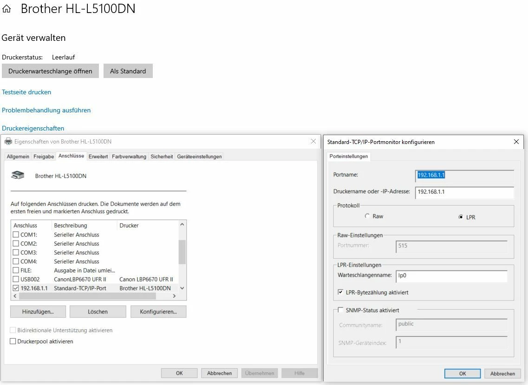Screen dimensions: 528x385
Task: Click the Testseite drucken link
Action: [x=26, y=92]
